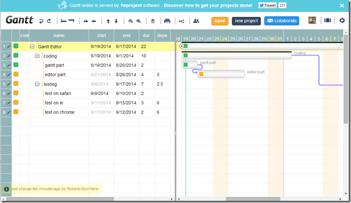Print the Gantt chart
Viewport: 351px width, 203px height.
pos(167,21)
